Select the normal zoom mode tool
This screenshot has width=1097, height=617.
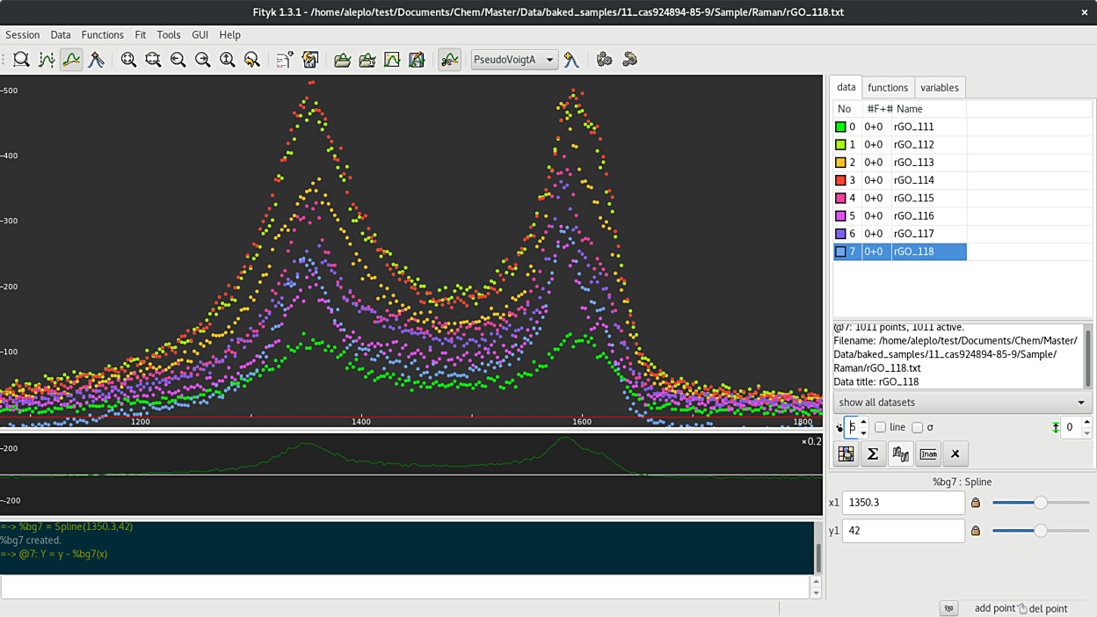pyautogui.click(x=22, y=60)
